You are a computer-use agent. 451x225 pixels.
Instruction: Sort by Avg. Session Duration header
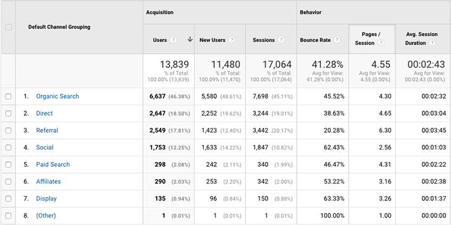coord(421,39)
